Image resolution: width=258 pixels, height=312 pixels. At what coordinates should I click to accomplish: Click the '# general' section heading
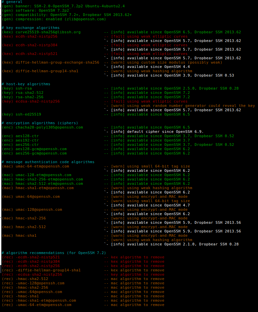[12, 2]
